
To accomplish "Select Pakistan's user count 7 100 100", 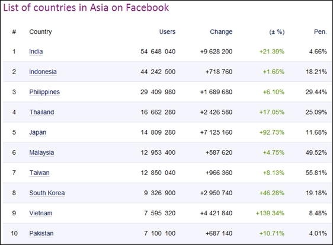I will tap(160, 233).
